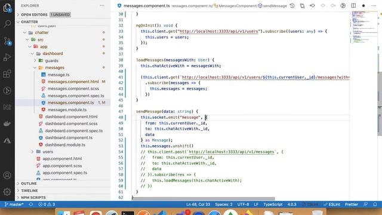
Task: Open the Docker view icon
Action: coord(7,124)
